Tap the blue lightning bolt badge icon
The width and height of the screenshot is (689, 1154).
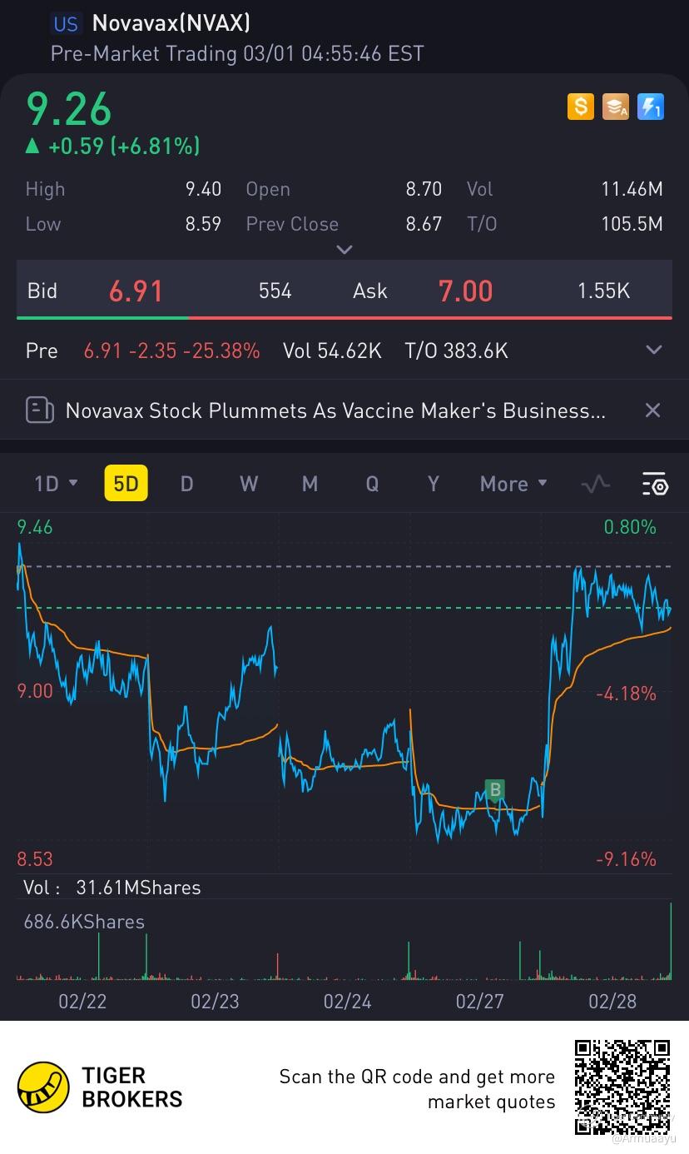click(x=650, y=107)
